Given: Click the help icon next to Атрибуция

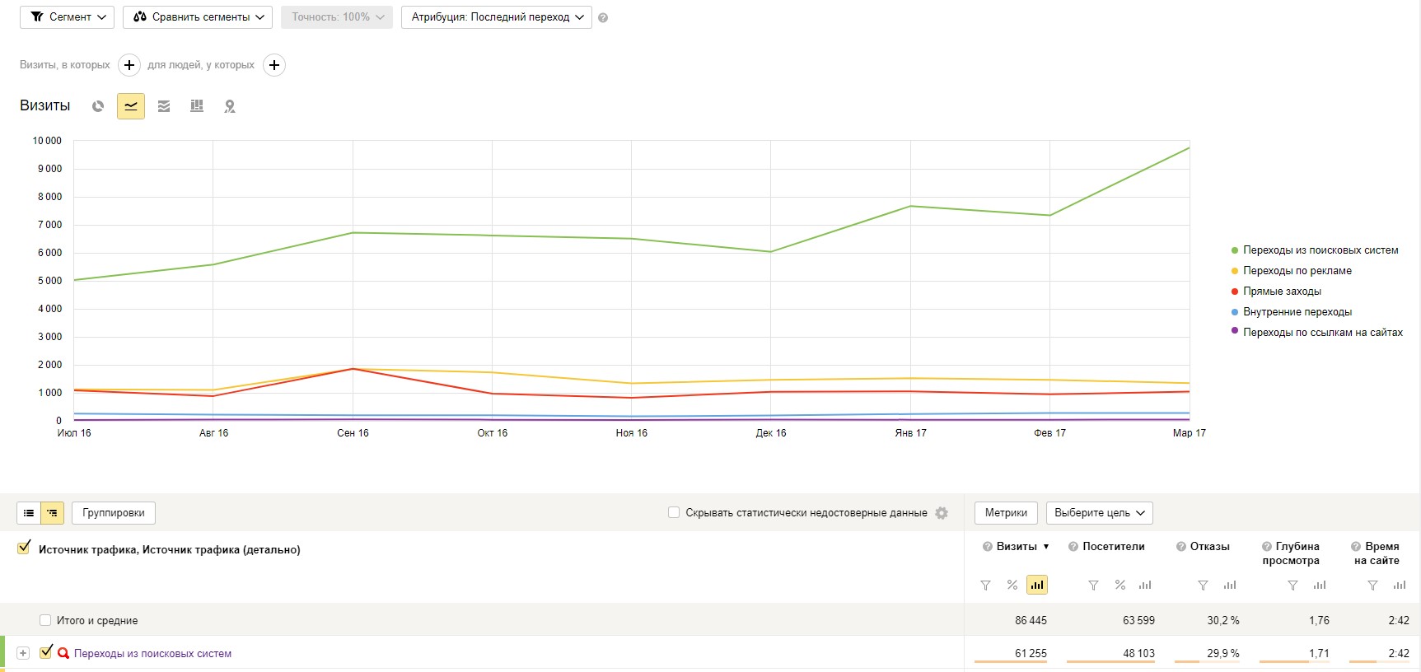Looking at the screenshot, I should point(603,18).
